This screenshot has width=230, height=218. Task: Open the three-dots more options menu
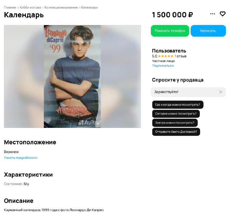212,14
